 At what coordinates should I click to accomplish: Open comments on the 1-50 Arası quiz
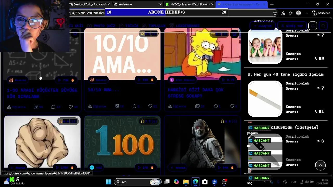pos(53,107)
